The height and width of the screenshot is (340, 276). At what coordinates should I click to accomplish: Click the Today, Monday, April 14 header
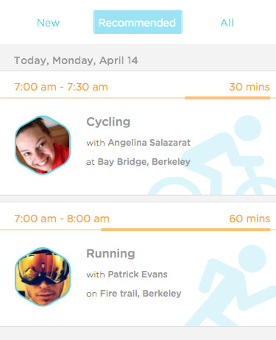[x=76, y=60]
